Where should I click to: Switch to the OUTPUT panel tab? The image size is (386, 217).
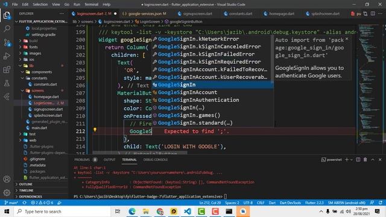coord(110,160)
